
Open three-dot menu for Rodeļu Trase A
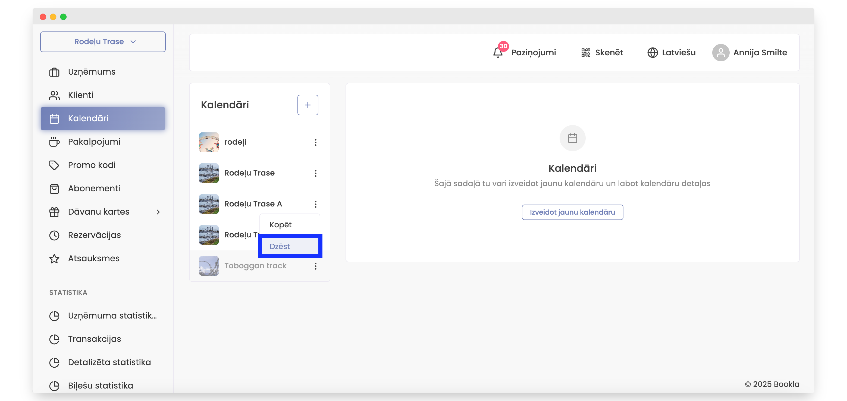[315, 204]
